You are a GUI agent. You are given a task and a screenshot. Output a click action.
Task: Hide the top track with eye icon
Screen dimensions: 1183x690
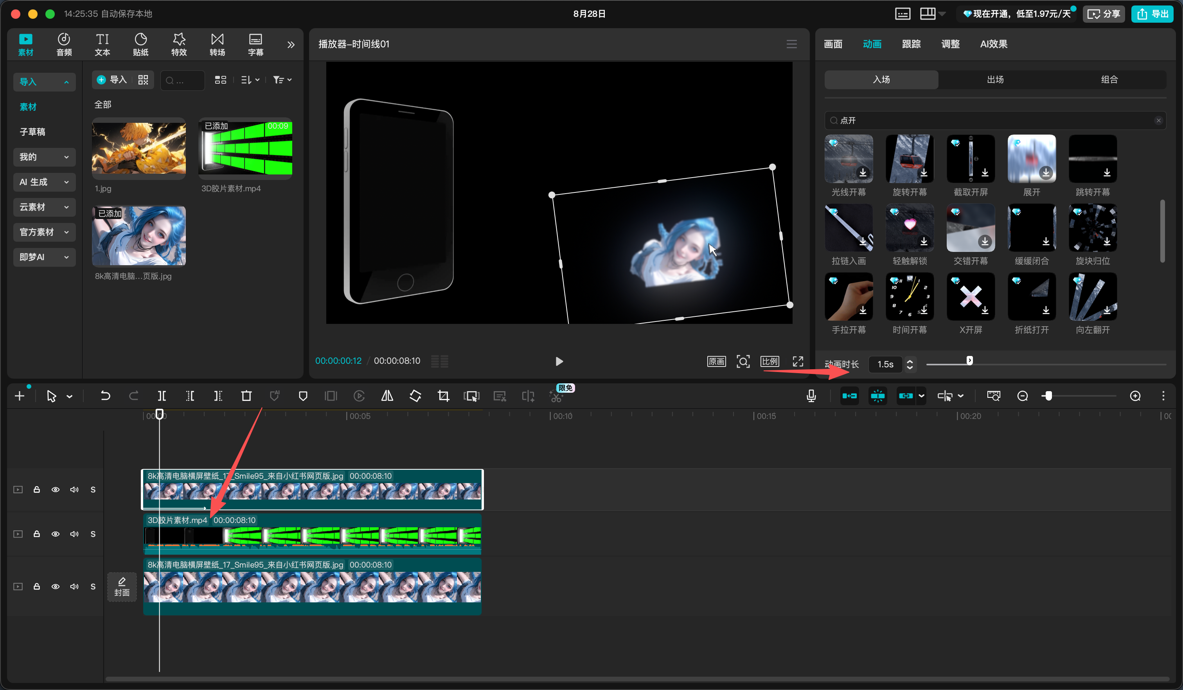coord(56,490)
